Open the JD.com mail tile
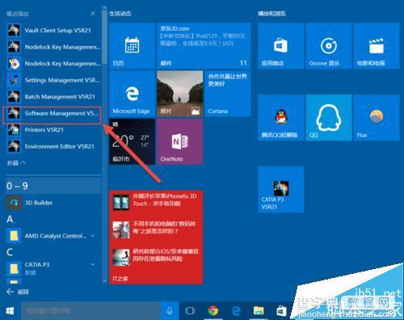This screenshot has height=320, width=404. tap(204, 45)
